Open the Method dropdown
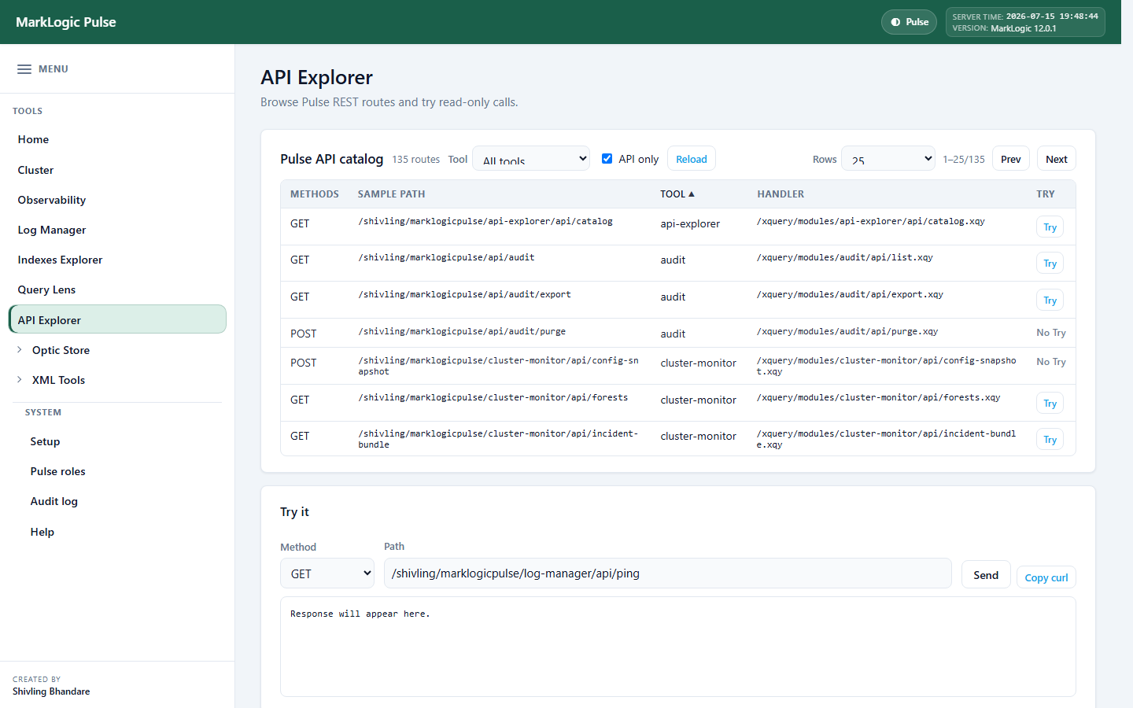 coord(327,573)
